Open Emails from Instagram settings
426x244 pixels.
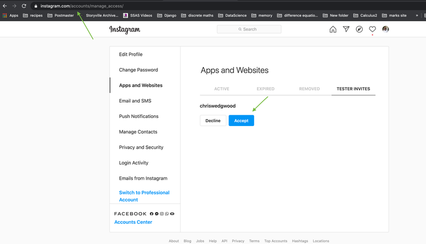point(143,178)
